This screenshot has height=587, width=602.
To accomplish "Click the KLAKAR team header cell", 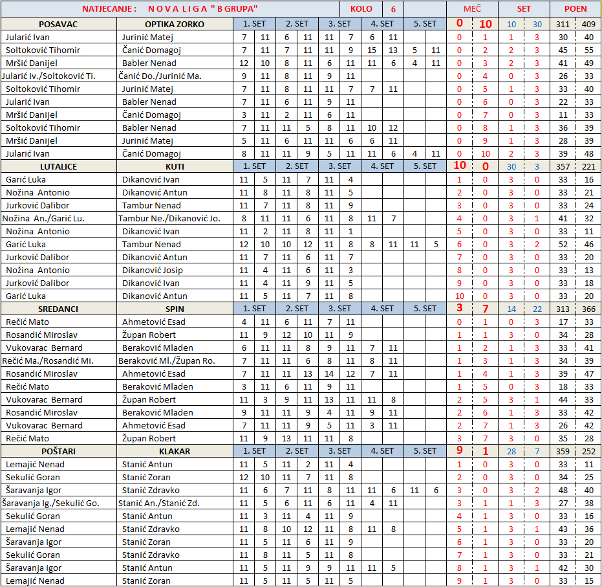I will 175,451.
